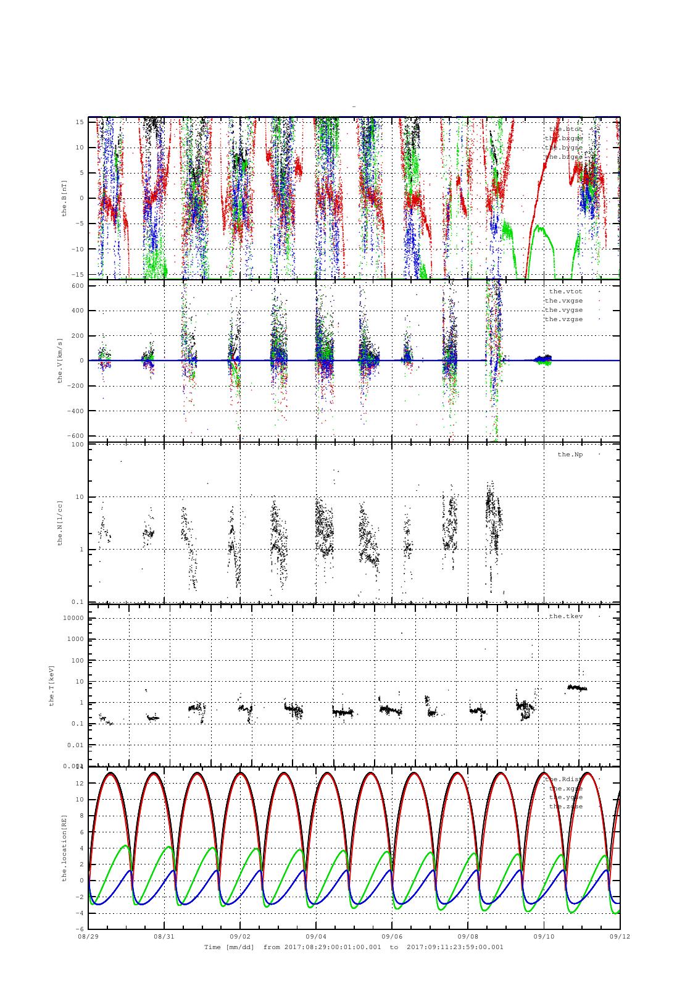
Task: Select the 09/02 date tick label
Action: click(240, 936)
